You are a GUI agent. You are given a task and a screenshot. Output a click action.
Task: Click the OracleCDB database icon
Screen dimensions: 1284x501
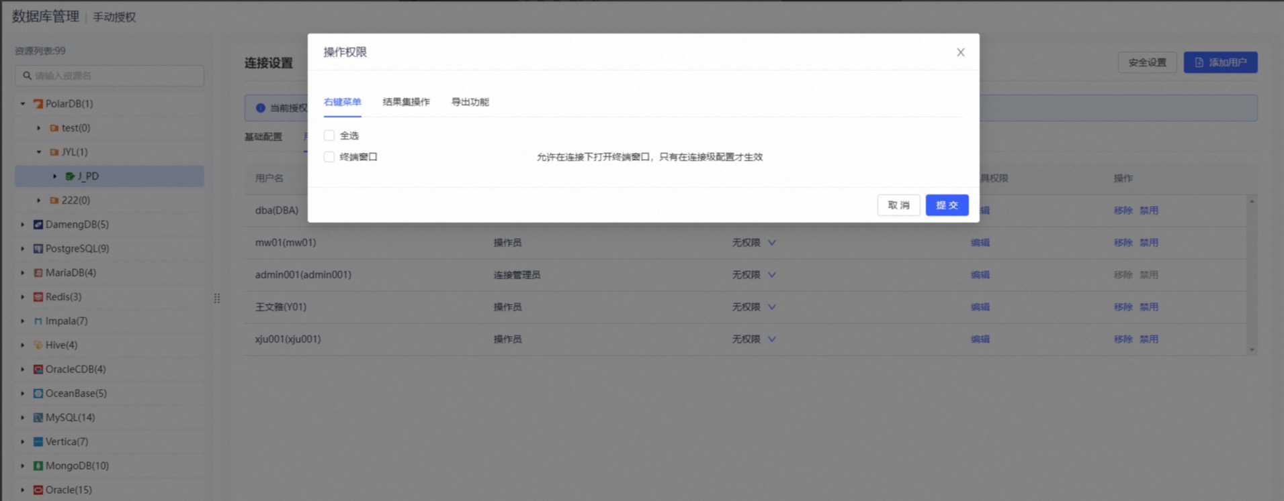tap(38, 370)
